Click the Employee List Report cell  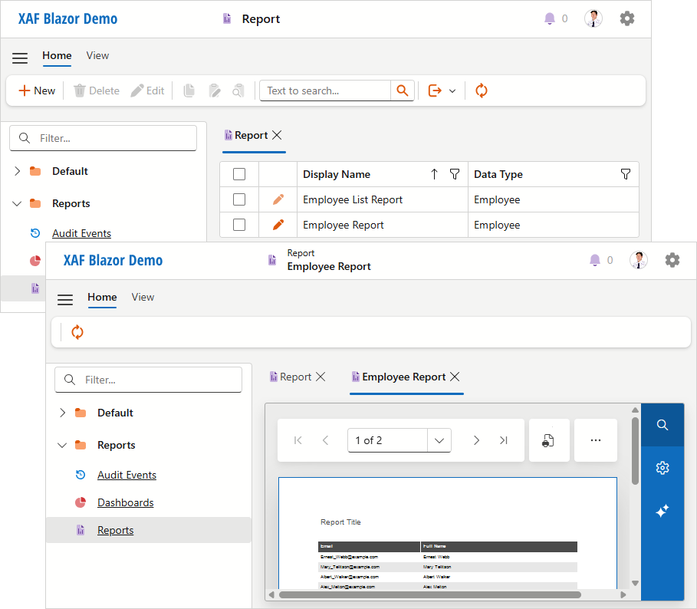[x=383, y=199]
